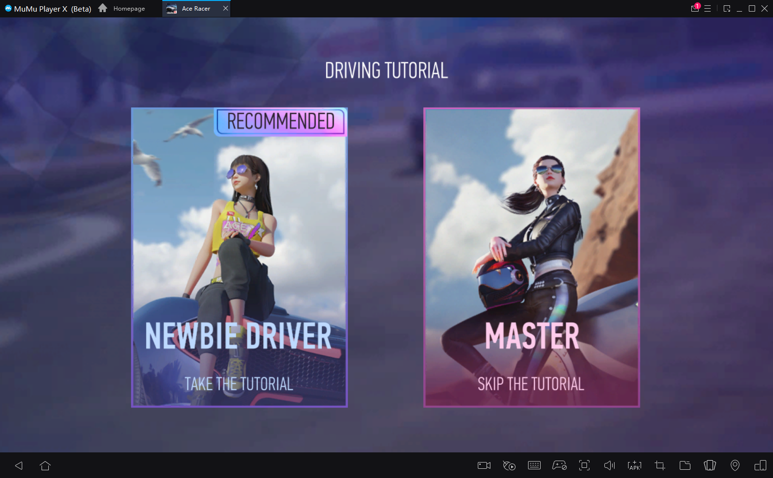773x478 pixels.
Task: Click TAKE THE TUTORIAL text
Action: tap(239, 384)
